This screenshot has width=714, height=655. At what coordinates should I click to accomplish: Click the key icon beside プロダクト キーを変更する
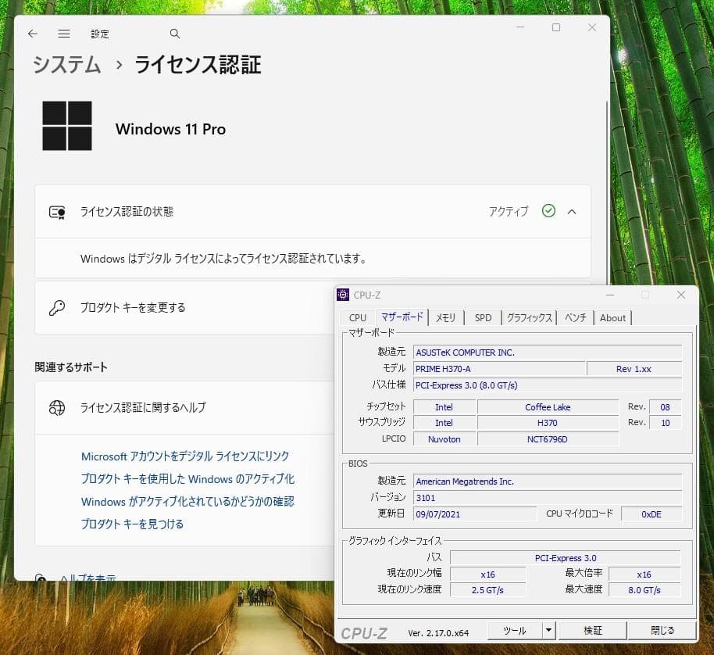[x=57, y=308]
